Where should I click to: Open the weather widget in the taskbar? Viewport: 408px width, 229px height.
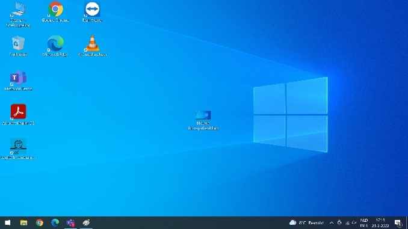pos(306,223)
